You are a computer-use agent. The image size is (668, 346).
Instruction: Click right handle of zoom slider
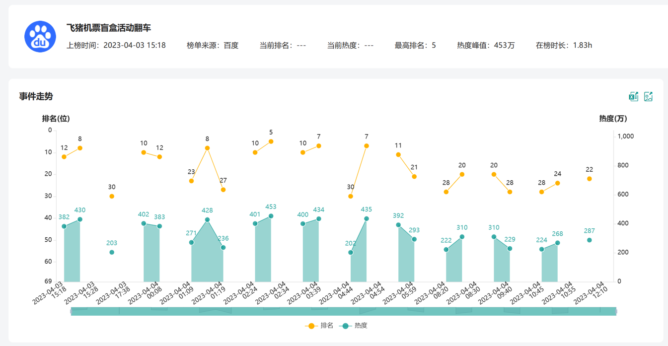click(616, 311)
